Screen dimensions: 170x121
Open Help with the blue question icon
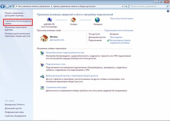(x=168, y=11)
